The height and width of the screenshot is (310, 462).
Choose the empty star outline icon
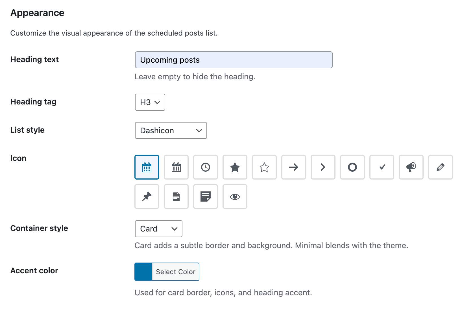[x=264, y=167]
